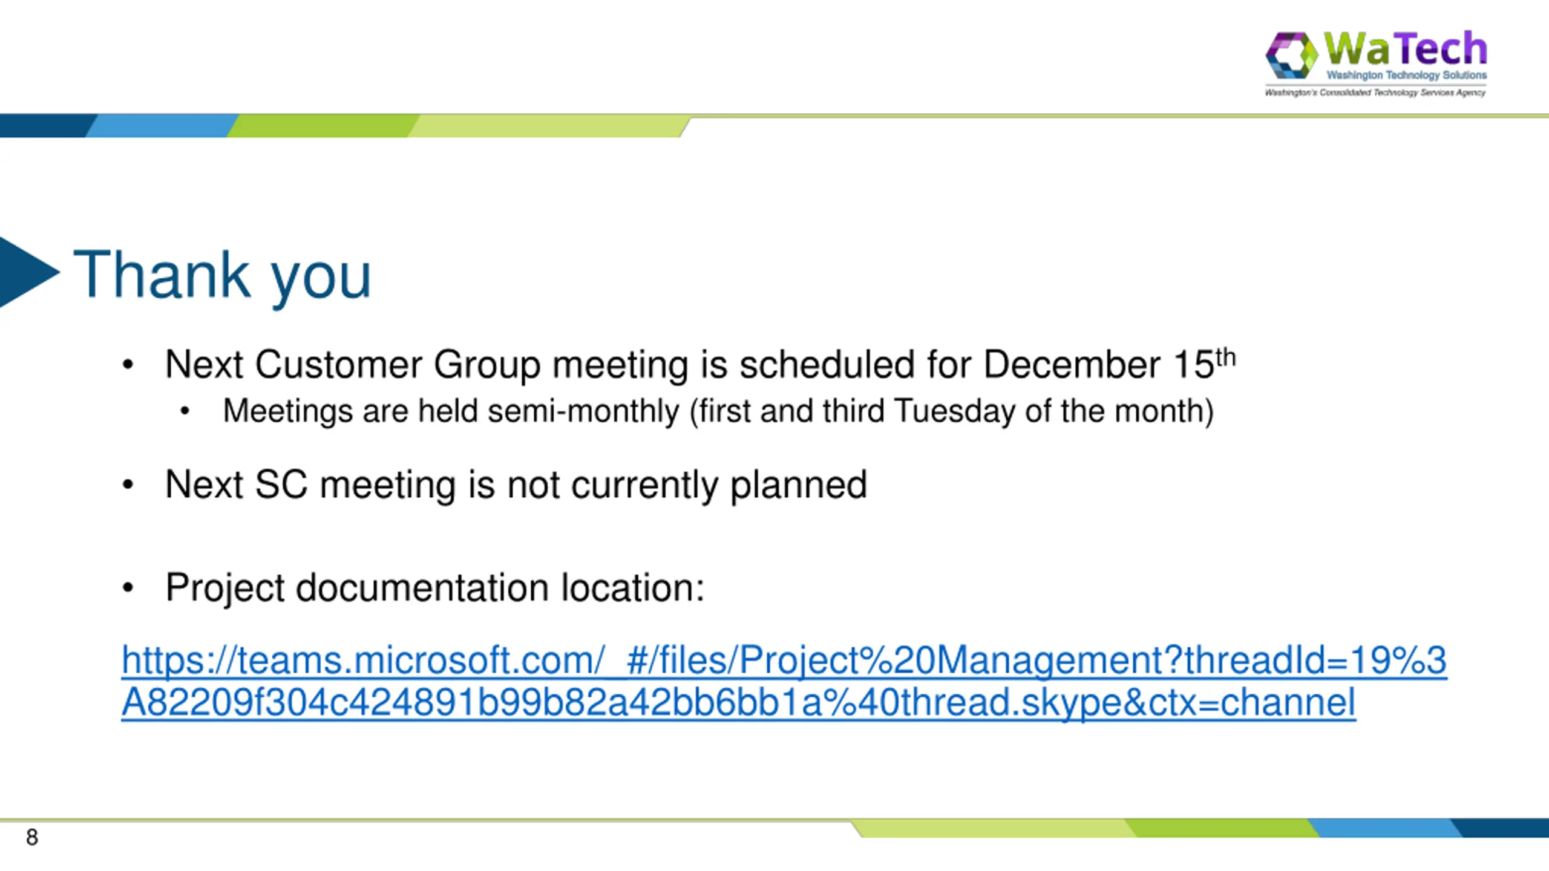Click the Washington Technology Solutions tagline
The width and height of the screenshot is (1549, 871).
point(1406,75)
